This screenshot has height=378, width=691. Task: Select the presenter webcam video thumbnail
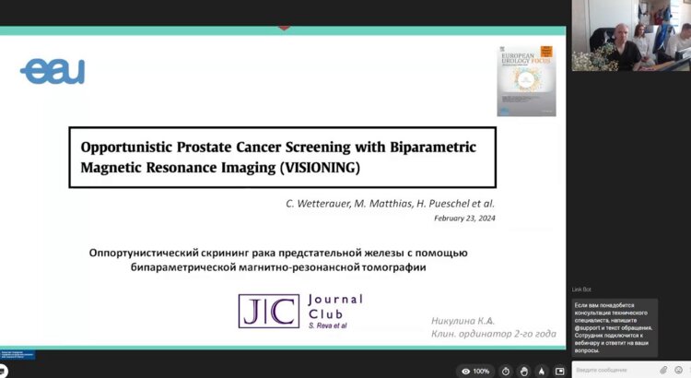631,35
